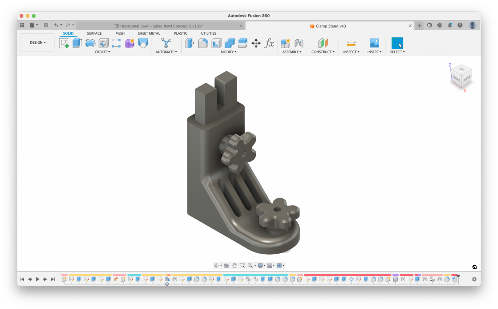Select the Fillet tool in Modify group
This screenshot has height=309, width=498.
202,43
